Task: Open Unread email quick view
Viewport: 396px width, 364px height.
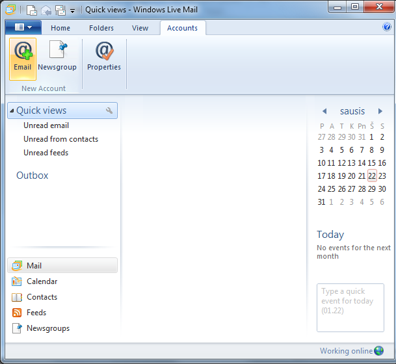Action: [x=46, y=125]
